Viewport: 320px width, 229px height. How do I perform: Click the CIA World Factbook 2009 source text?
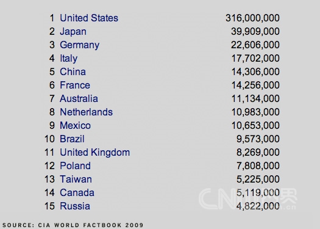(x=91, y=225)
